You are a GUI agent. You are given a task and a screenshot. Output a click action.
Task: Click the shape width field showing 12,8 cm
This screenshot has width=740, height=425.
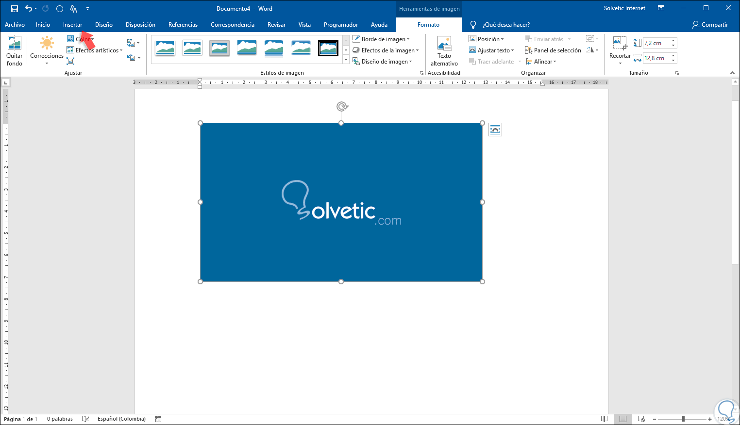pos(656,58)
